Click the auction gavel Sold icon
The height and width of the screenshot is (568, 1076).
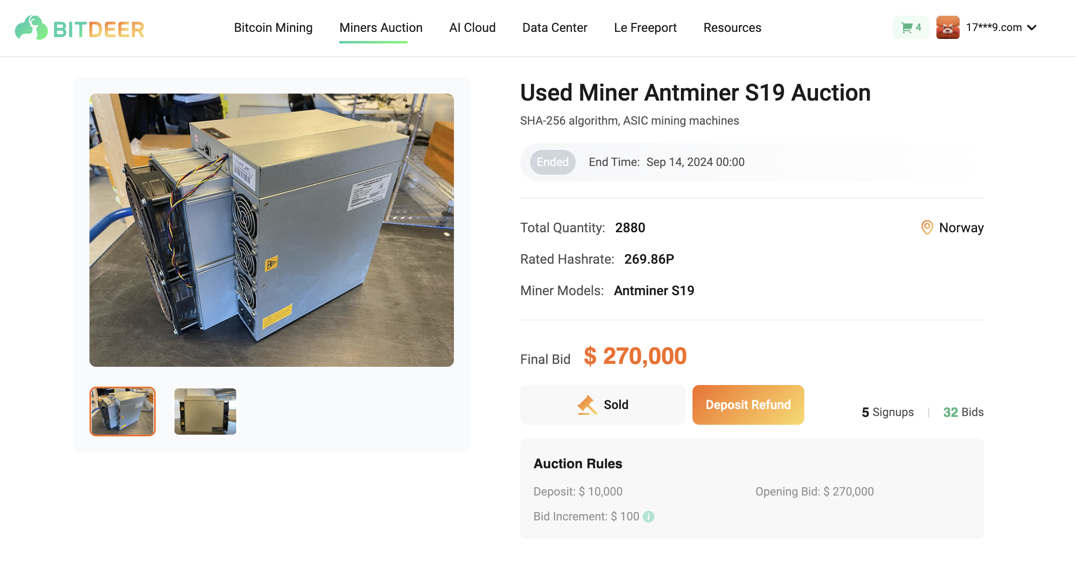(x=586, y=405)
